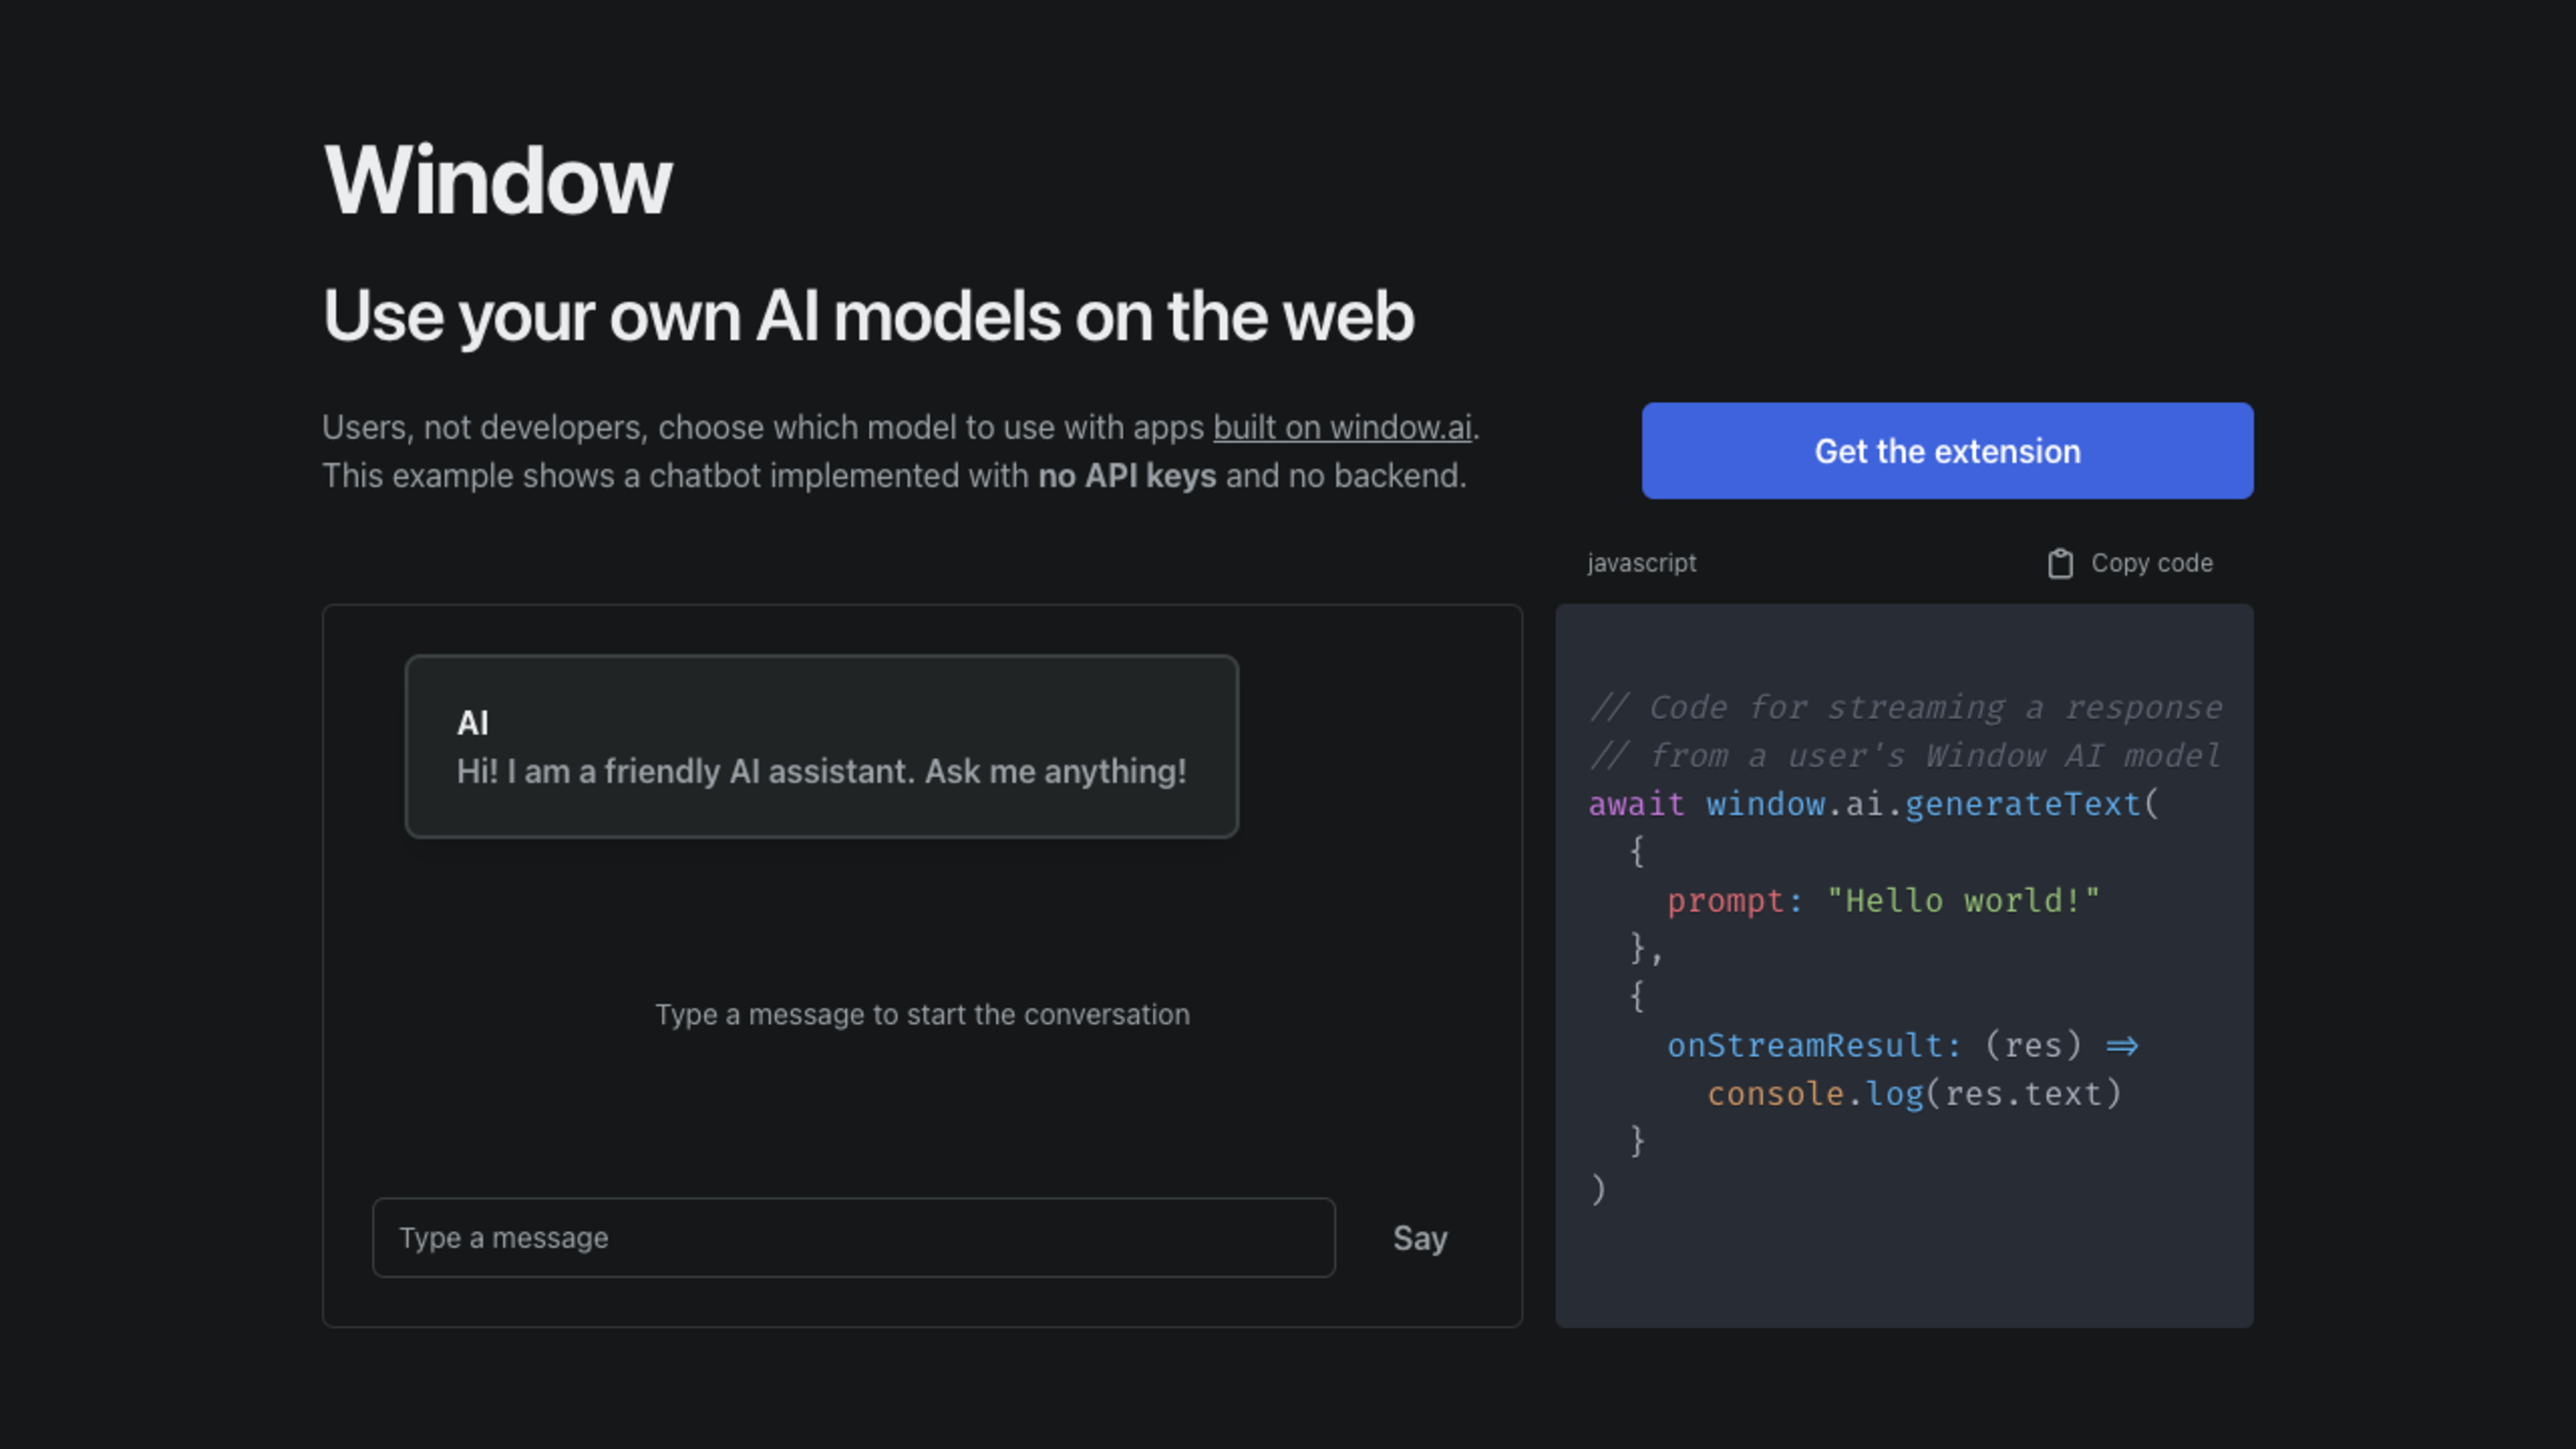This screenshot has height=1449, width=2576.
Task: Click the copy code icon
Action: (x=2057, y=563)
